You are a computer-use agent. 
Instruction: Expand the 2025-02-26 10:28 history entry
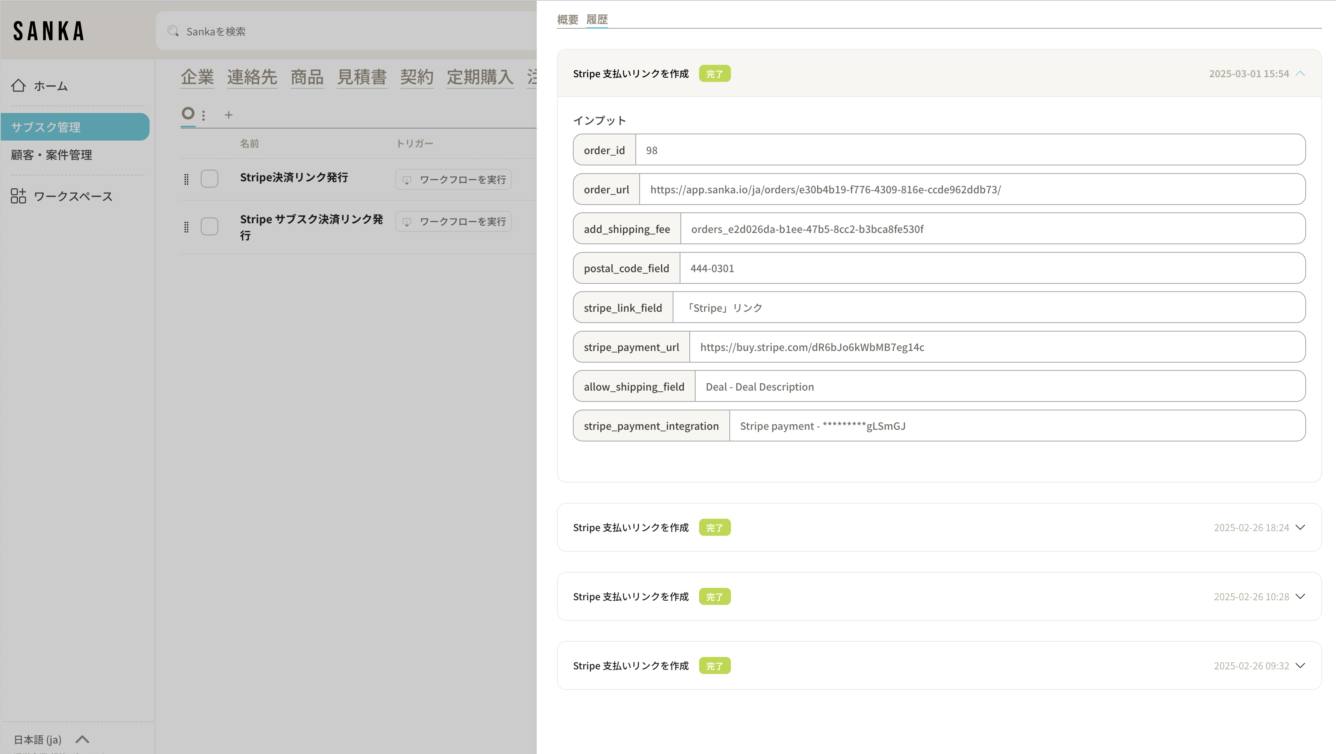[1300, 596]
